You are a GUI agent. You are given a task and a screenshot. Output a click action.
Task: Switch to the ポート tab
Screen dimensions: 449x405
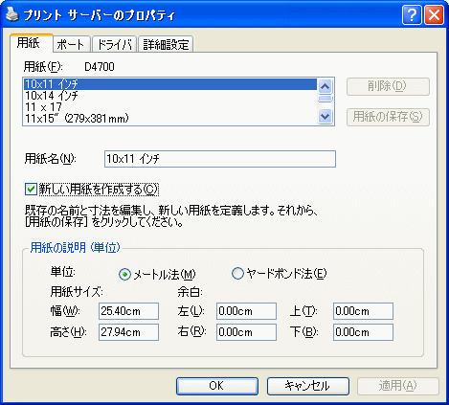[71, 45]
